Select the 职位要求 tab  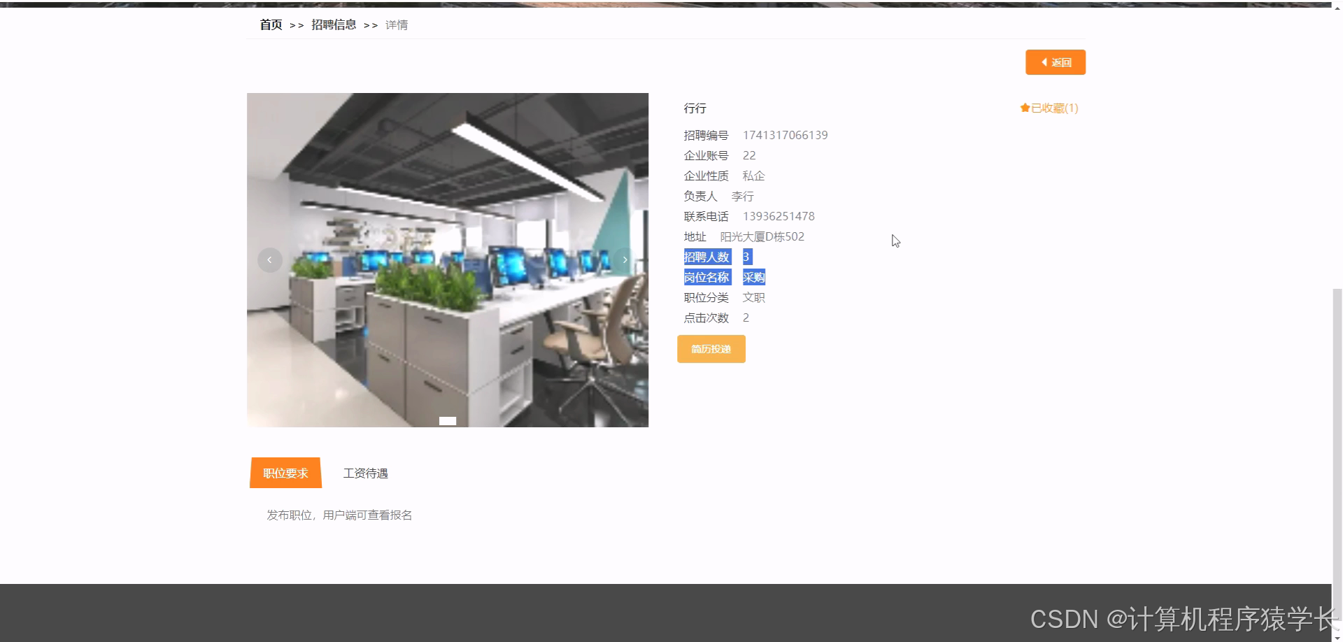click(x=285, y=473)
